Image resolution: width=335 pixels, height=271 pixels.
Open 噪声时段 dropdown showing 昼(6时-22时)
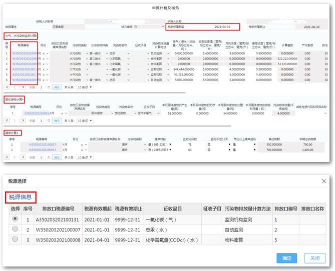[160, 144]
